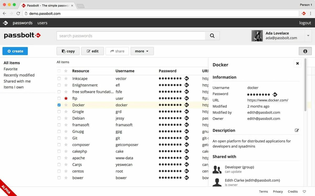Select Recently modified filter
Image resolution: width=315 pixels, height=196 pixels.
coord(19,75)
